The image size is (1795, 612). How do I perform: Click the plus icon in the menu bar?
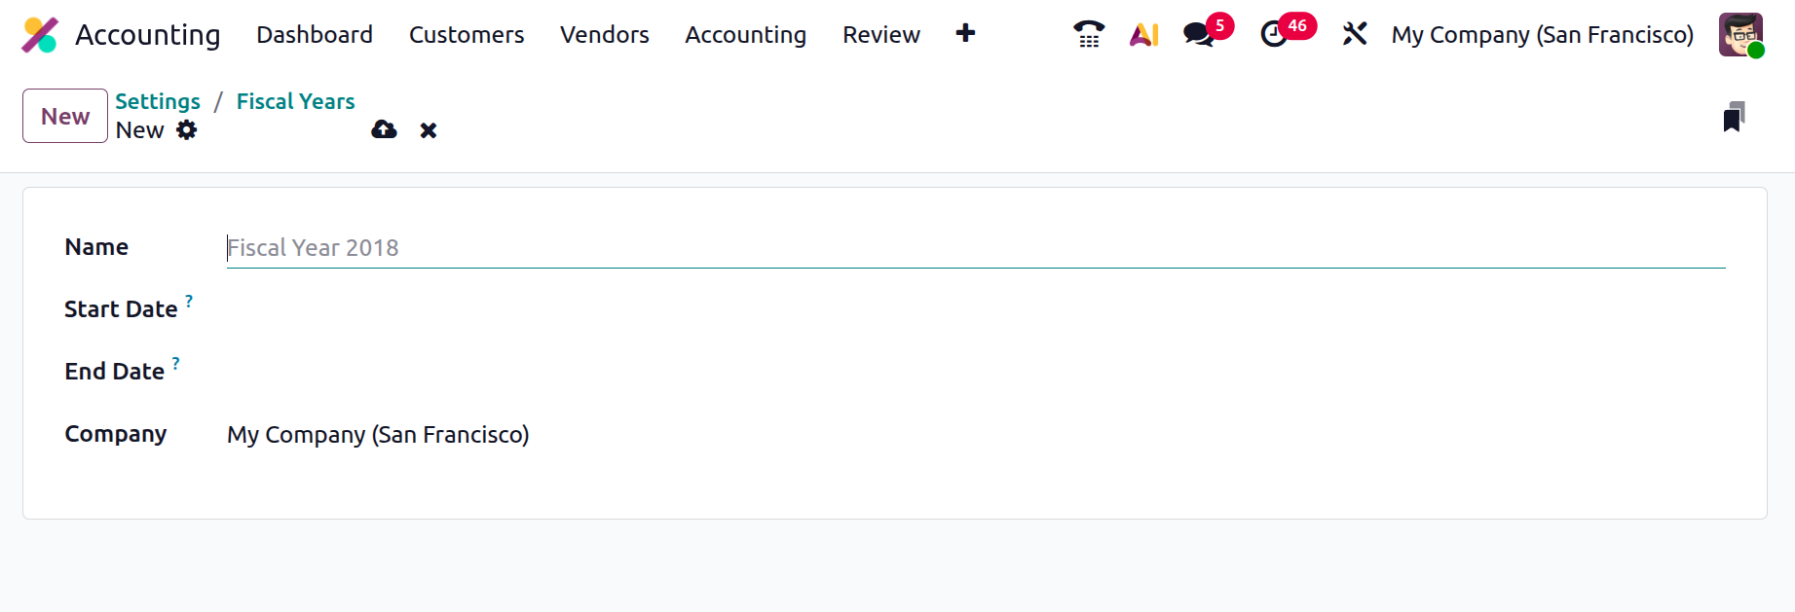click(x=965, y=34)
